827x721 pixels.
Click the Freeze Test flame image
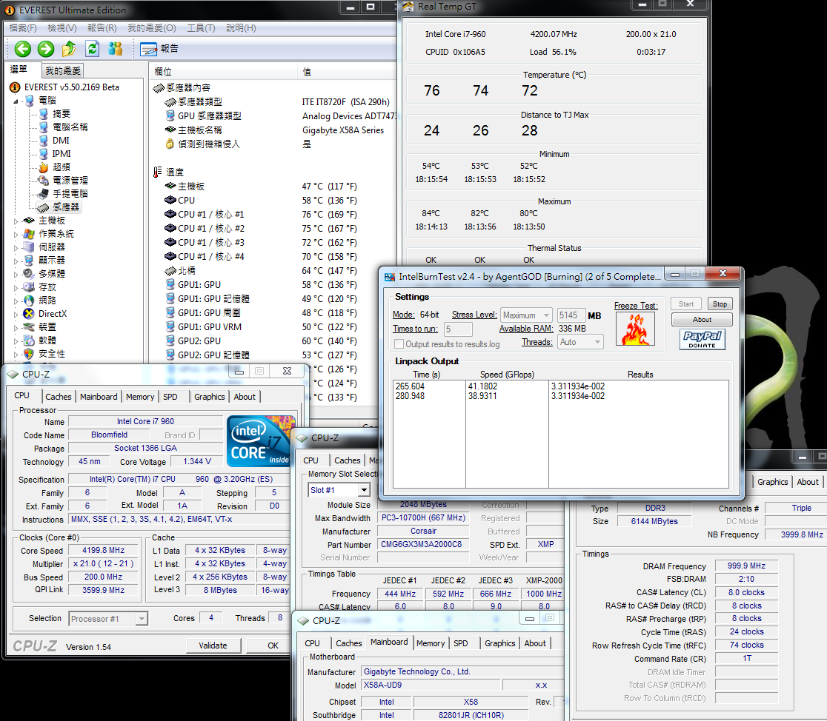635,329
